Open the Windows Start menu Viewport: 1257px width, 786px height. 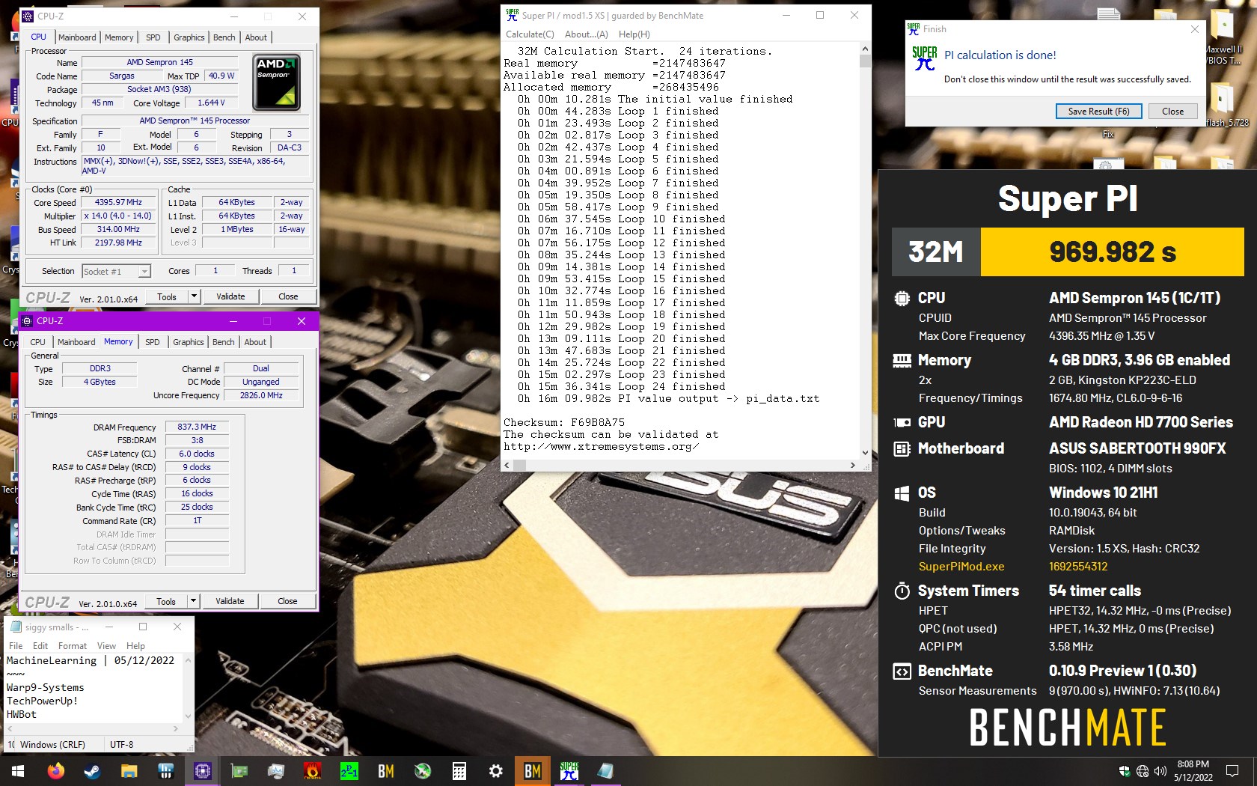point(18,771)
